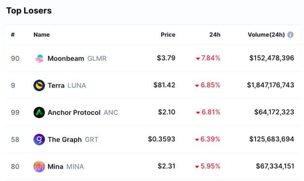Sort by the # rank column header
The width and height of the screenshot is (304, 181).
13,35
